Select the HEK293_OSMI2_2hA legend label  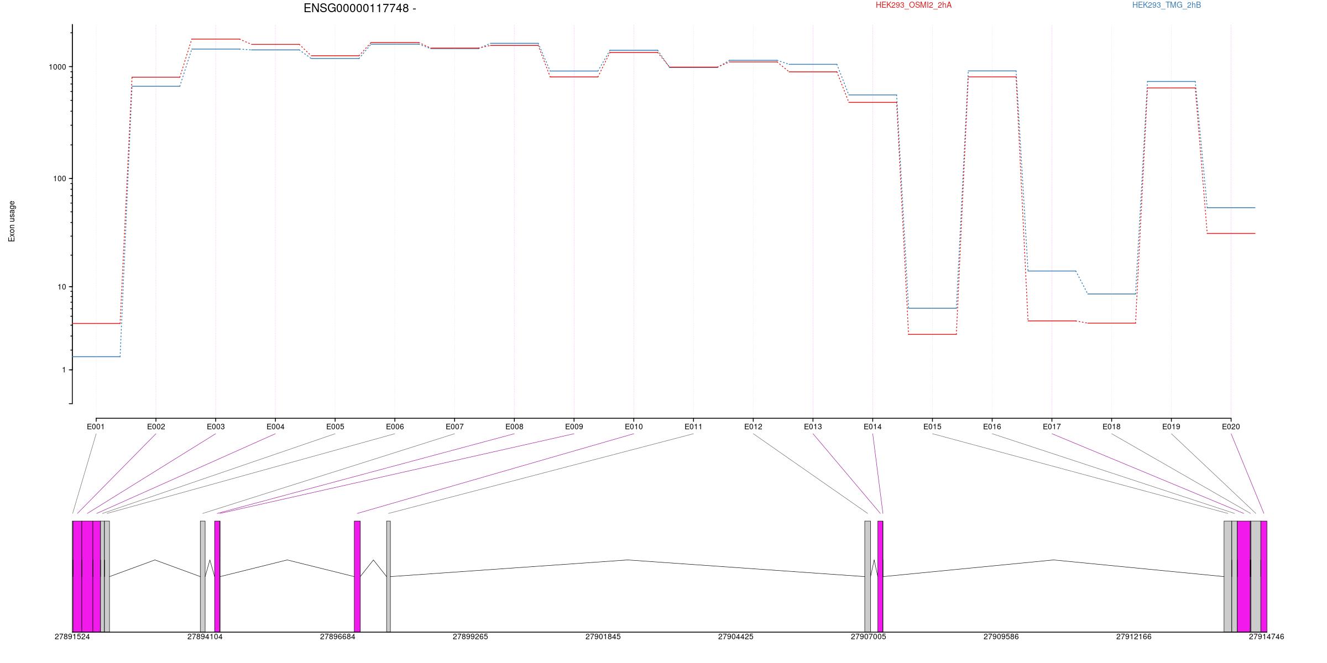[x=913, y=5]
